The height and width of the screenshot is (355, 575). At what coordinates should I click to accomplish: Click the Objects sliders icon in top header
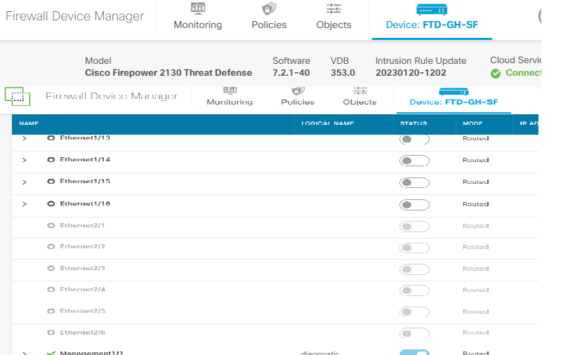pyautogui.click(x=333, y=8)
